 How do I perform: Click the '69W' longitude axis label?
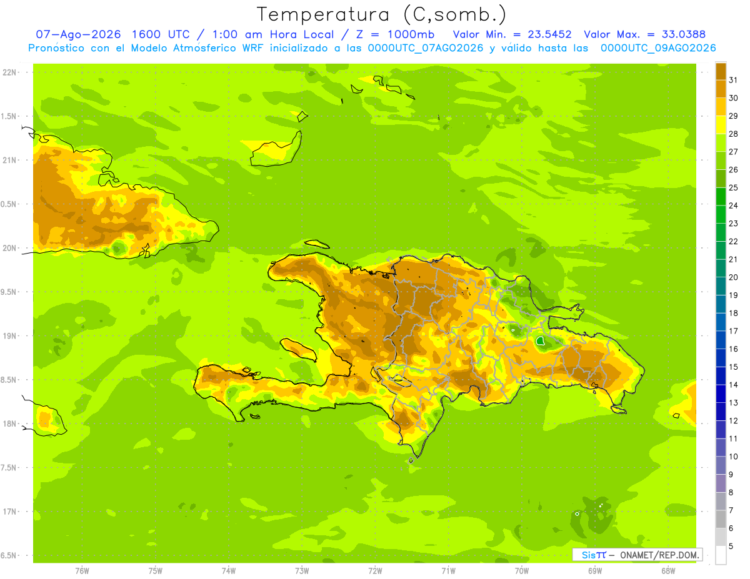(595, 570)
